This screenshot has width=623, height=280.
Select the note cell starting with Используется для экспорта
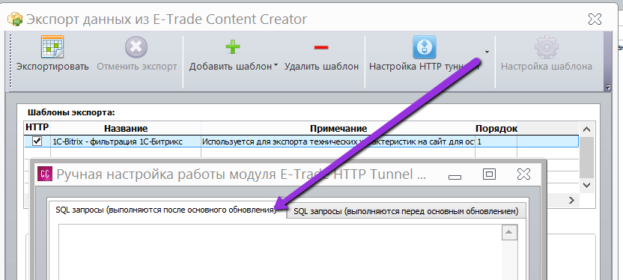coord(338,141)
